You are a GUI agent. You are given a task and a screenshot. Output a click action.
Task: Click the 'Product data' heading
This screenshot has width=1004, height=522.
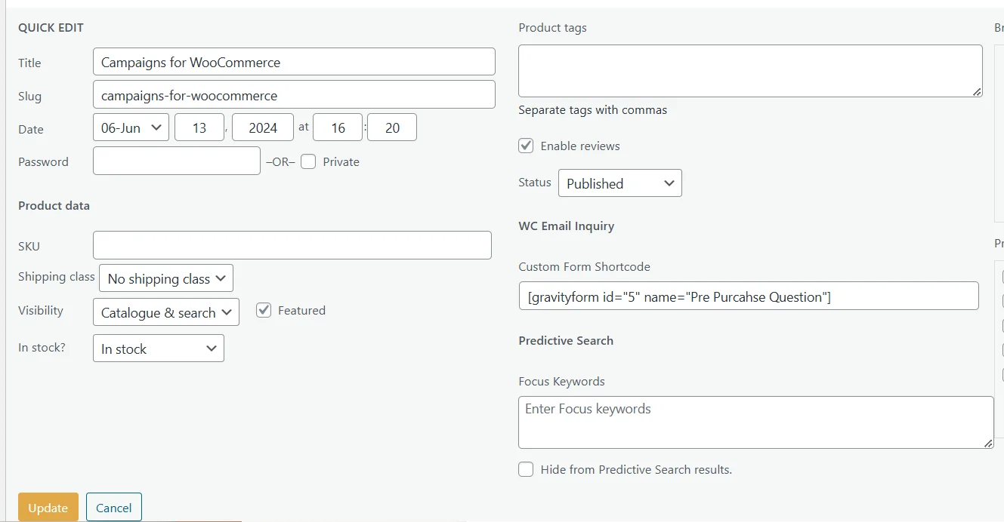tap(54, 205)
